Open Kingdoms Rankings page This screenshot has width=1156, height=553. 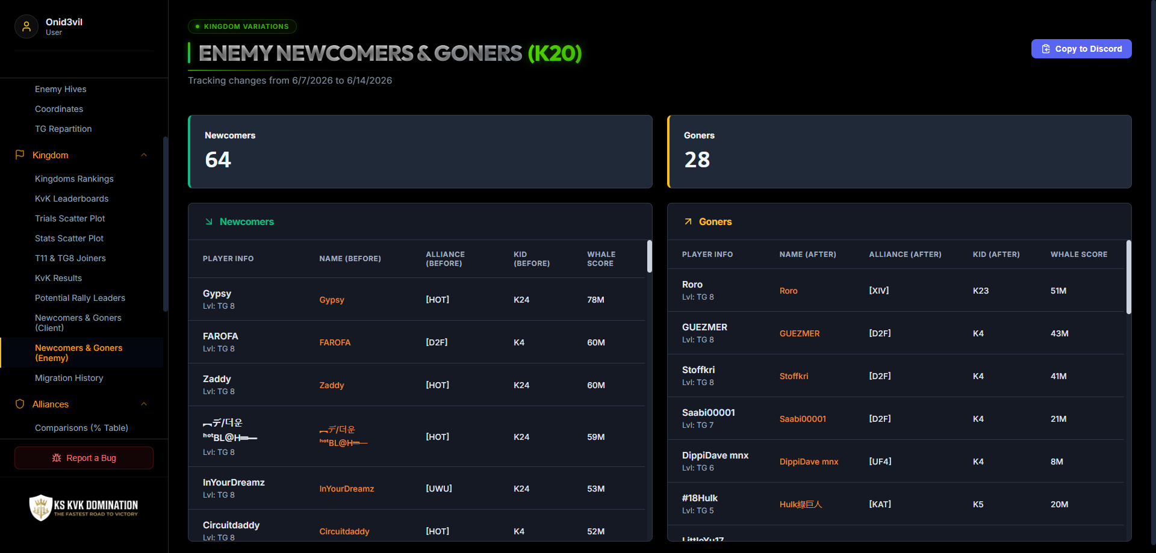pos(74,179)
